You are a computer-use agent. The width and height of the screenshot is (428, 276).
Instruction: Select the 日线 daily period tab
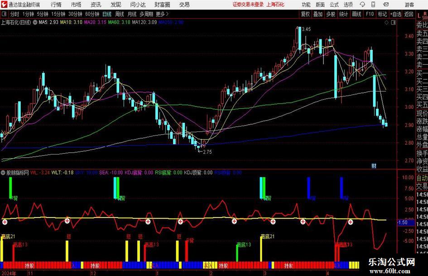click(107, 14)
